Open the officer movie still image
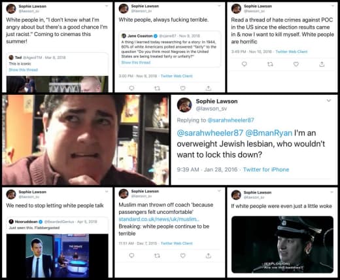Image resolution: width=340 pixels, height=280 pixels. tap(282, 245)
